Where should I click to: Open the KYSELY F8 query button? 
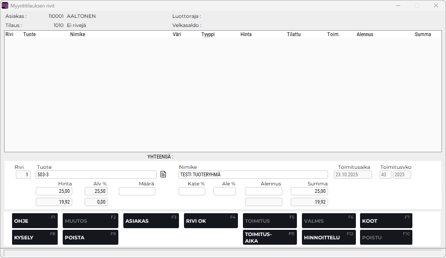pyautogui.click(x=35, y=237)
